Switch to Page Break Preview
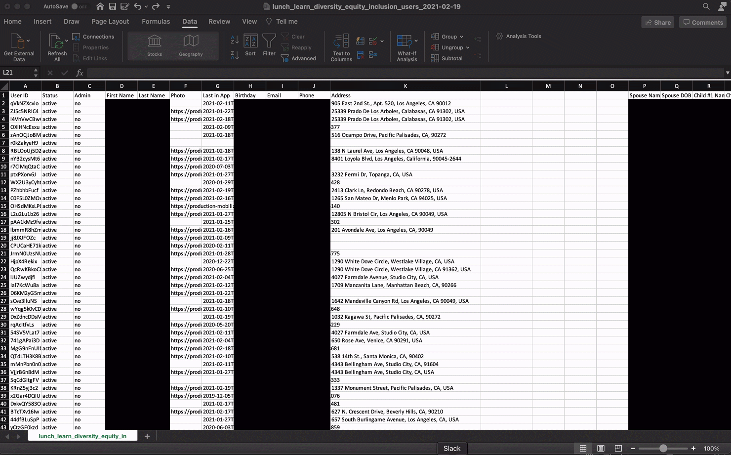The image size is (731, 455). point(618,448)
